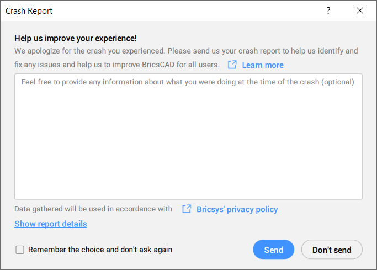Click external-link icon beside privacy policy
This screenshot has height=270, width=377.
(x=187, y=209)
